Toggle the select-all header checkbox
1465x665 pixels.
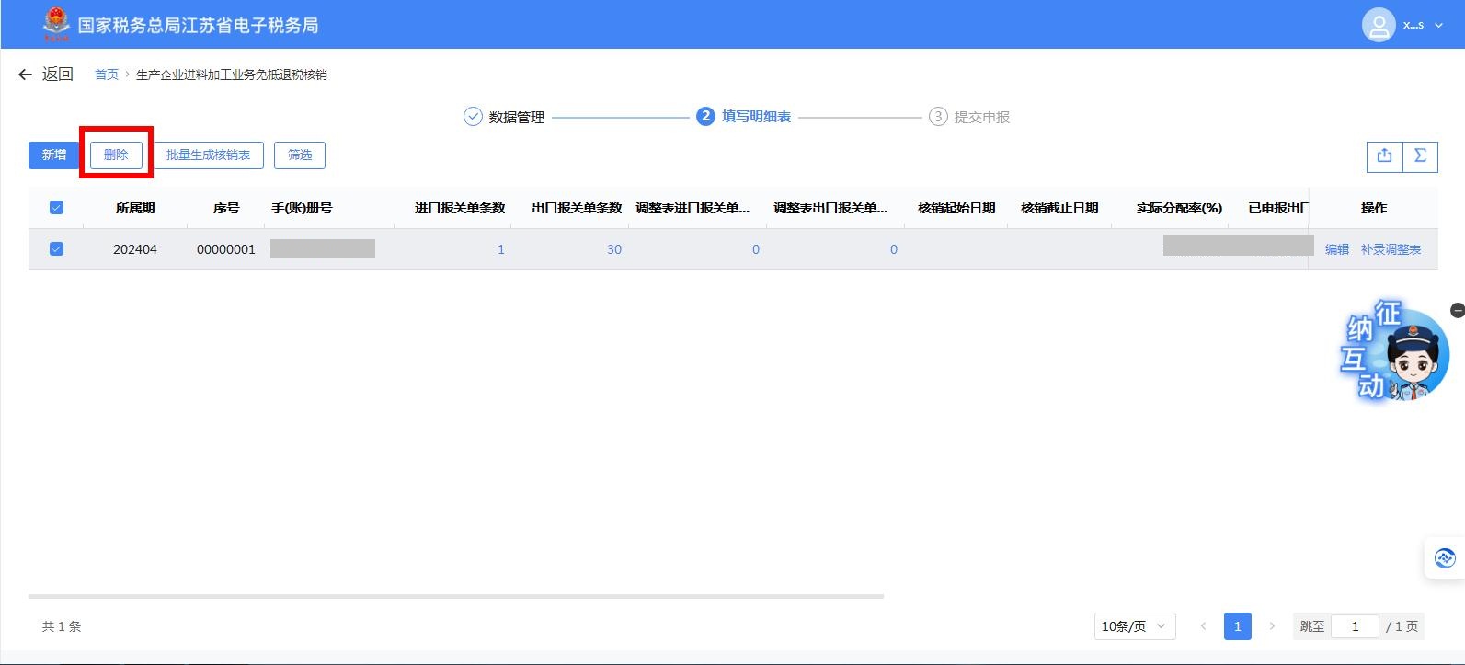56,208
